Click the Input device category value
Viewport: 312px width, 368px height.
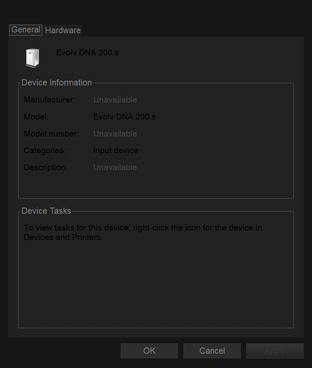(x=116, y=150)
